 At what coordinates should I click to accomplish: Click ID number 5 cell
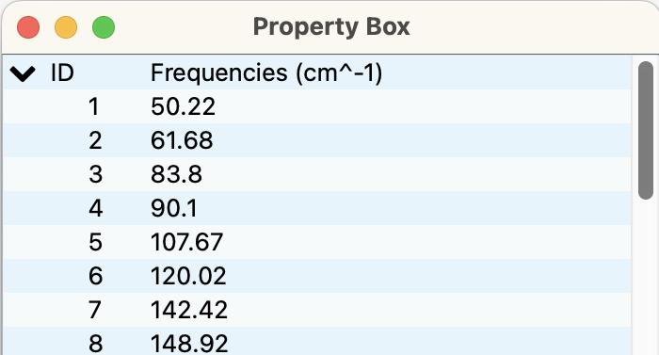[95, 242]
